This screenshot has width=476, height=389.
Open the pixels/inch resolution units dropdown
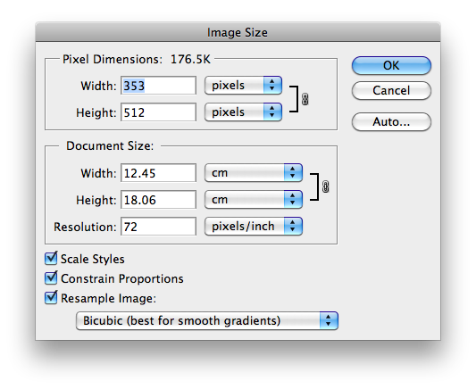[x=254, y=227]
